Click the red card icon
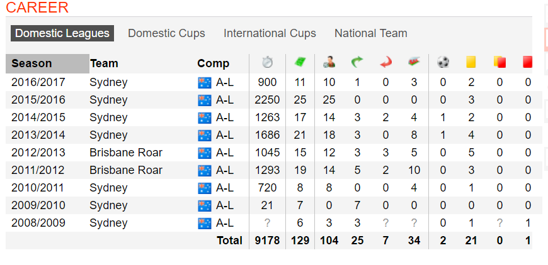This screenshot has height=265, width=548. (527, 62)
